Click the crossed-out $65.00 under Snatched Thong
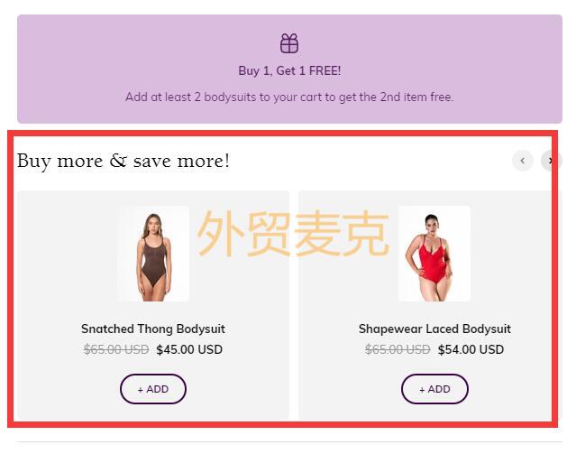Viewport: 576px width, 454px height. tap(116, 349)
